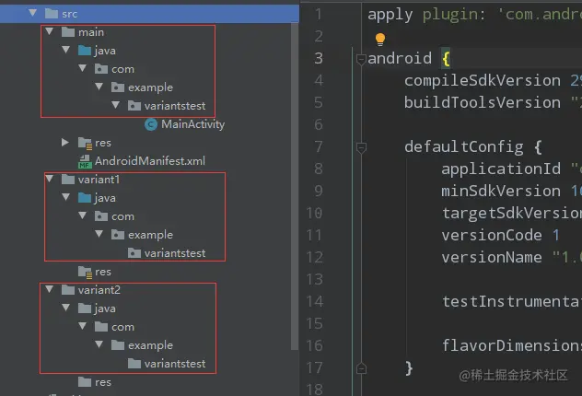
Task: Click 'apply' on line 1
Action: pos(390,15)
